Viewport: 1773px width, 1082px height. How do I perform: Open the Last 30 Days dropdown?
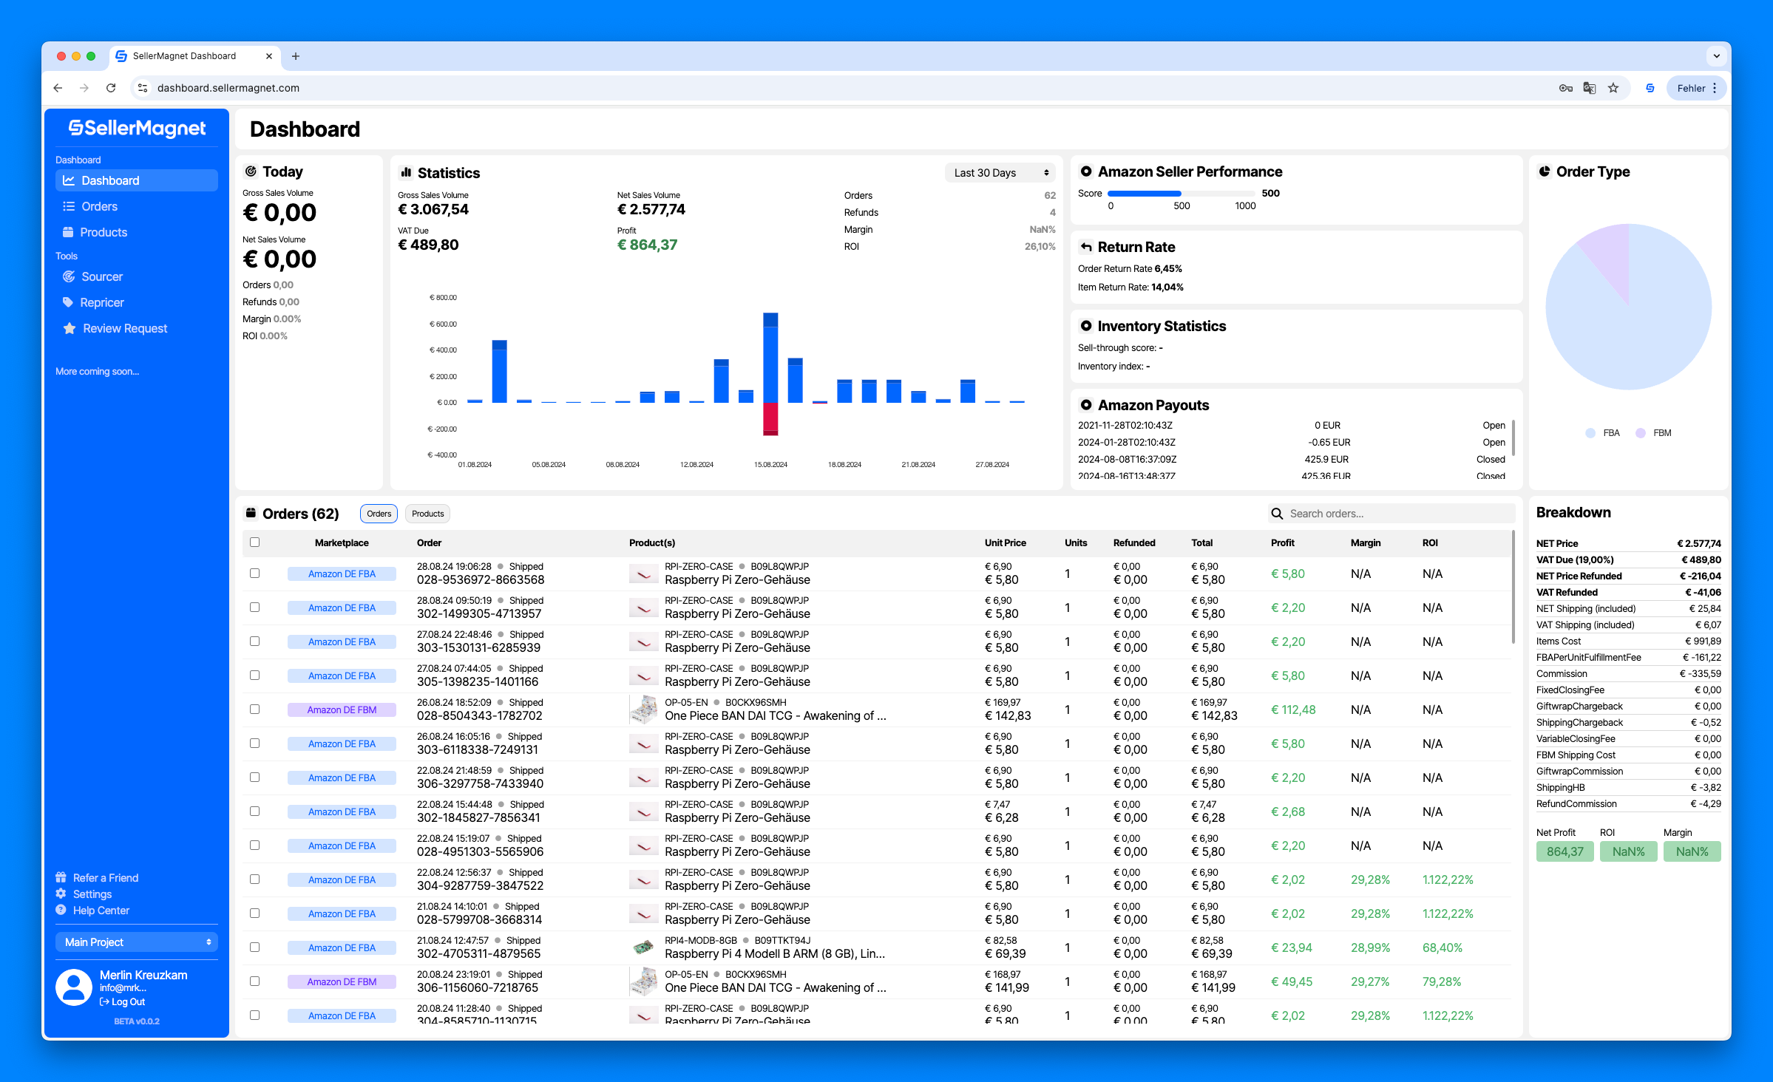click(1000, 173)
